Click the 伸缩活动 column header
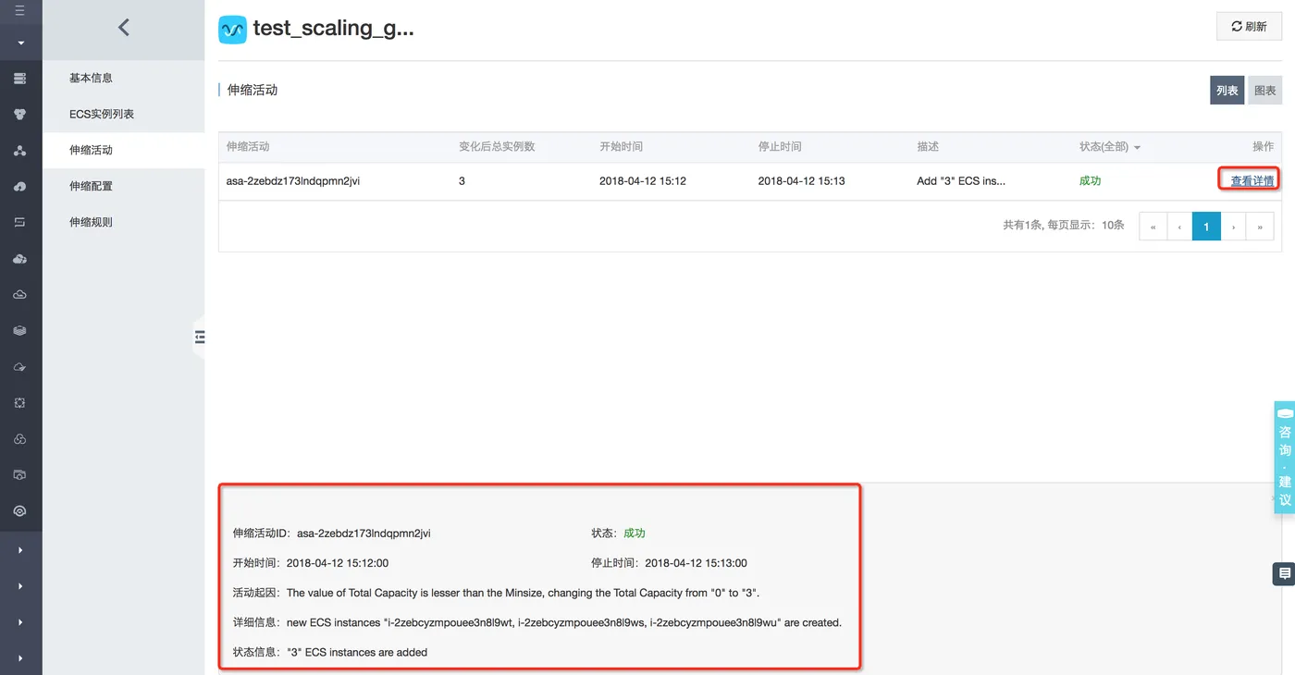1295x675 pixels. click(x=248, y=147)
